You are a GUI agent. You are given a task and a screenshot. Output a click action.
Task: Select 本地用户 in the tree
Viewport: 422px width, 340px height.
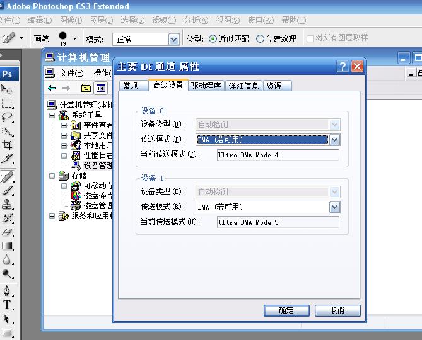98,145
